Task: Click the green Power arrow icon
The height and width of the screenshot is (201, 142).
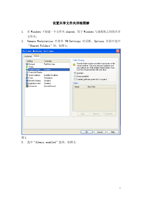Action: [x=27, y=67]
